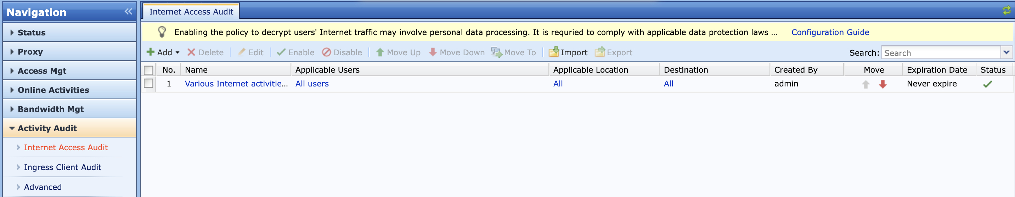This screenshot has height=197, width=1015.
Task: Open the Various Internet activities policy link
Action: (x=236, y=84)
